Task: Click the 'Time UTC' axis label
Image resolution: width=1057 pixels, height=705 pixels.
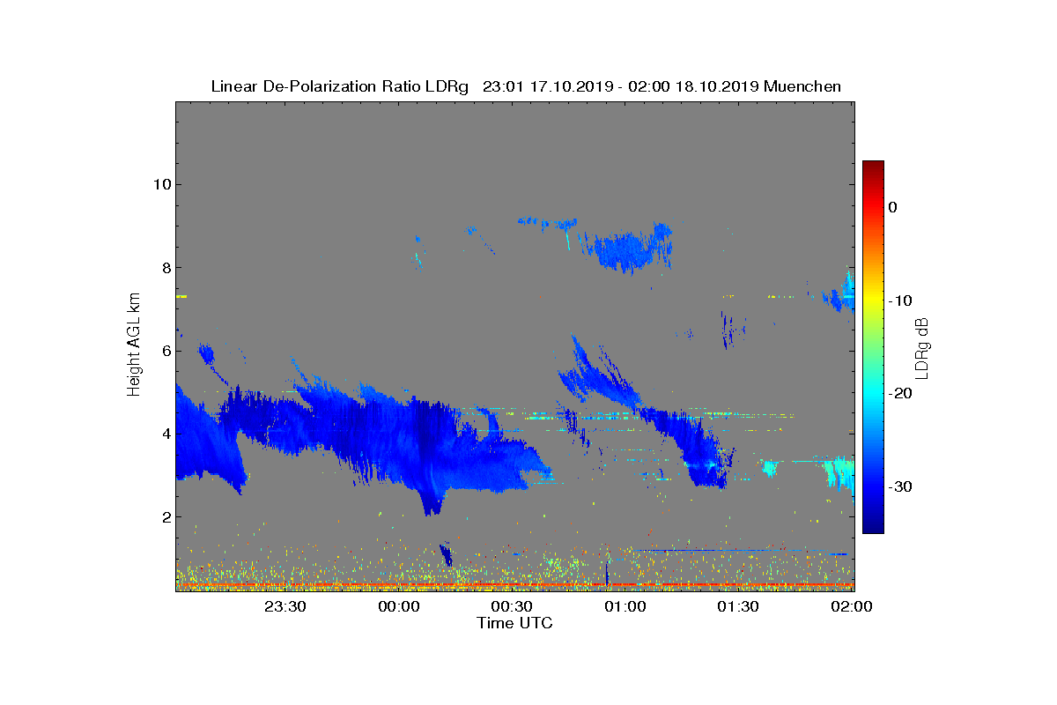Action: 515,623
